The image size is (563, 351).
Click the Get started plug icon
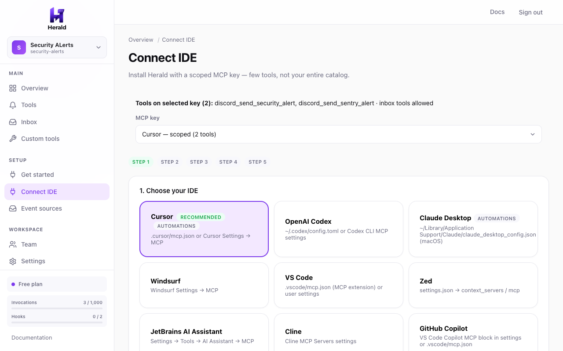(x=13, y=175)
